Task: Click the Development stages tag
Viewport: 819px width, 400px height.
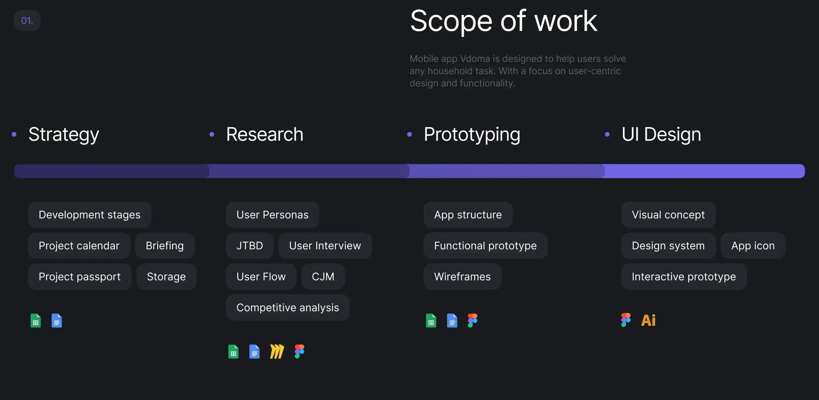Action: 89,215
